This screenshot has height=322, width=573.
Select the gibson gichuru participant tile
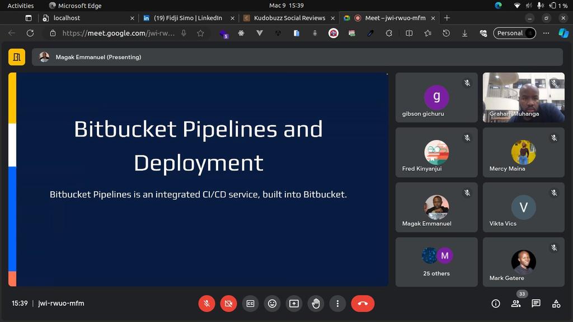[x=436, y=97]
